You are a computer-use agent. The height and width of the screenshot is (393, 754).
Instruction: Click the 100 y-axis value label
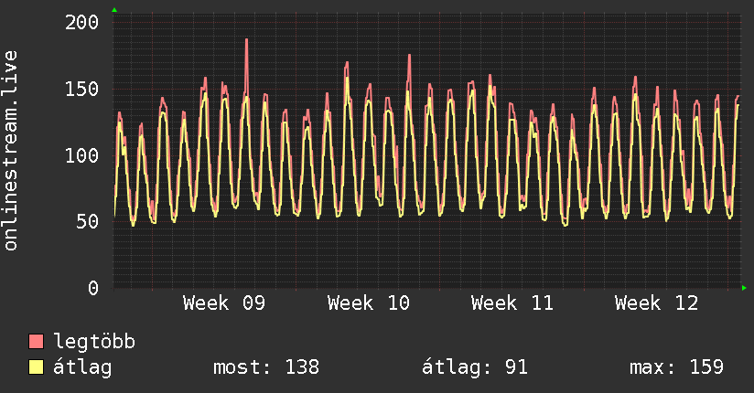point(82,155)
